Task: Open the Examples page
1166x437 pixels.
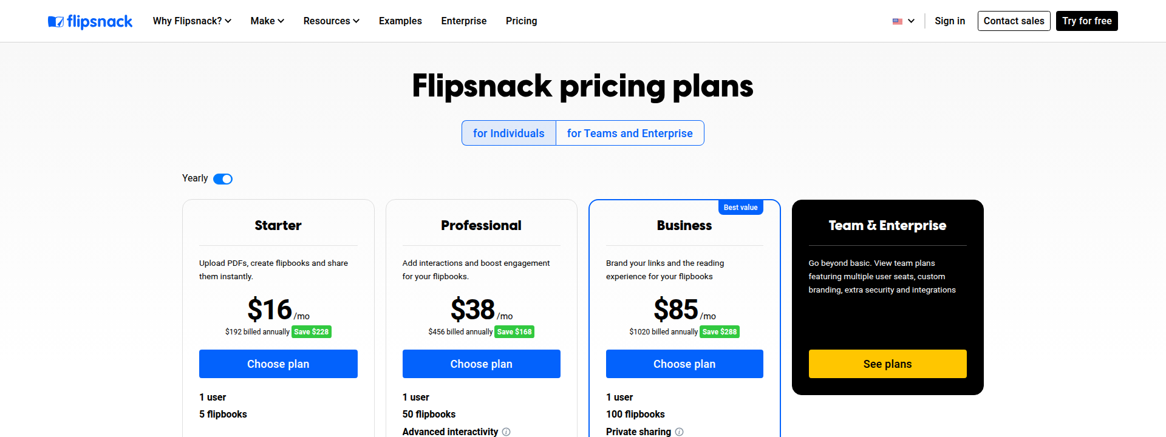Action: [400, 21]
